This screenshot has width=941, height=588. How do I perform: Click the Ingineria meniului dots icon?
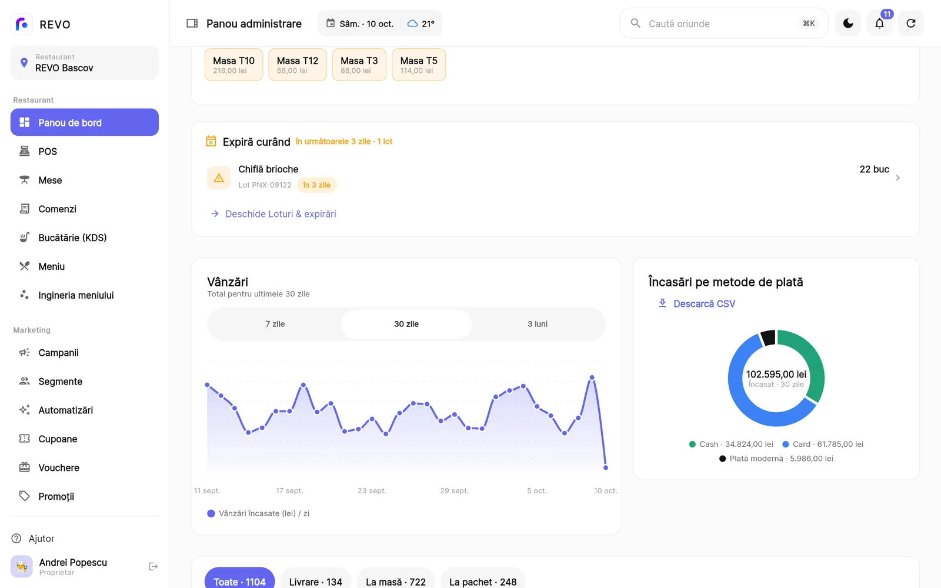click(x=24, y=295)
